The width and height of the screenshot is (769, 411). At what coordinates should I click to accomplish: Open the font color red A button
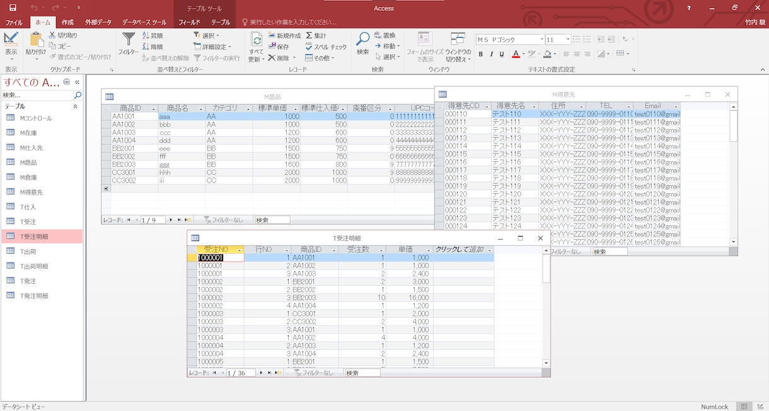[x=515, y=54]
